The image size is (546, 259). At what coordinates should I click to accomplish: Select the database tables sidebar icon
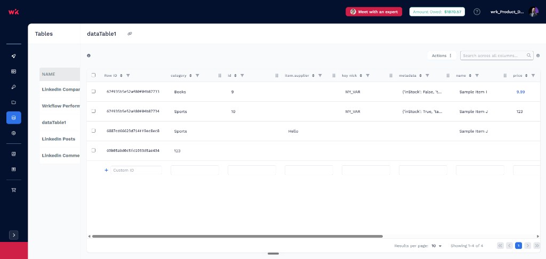point(13,118)
